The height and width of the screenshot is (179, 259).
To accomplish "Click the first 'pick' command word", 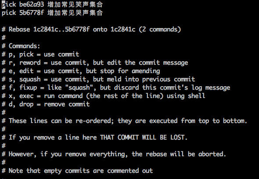I will [9, 4].
